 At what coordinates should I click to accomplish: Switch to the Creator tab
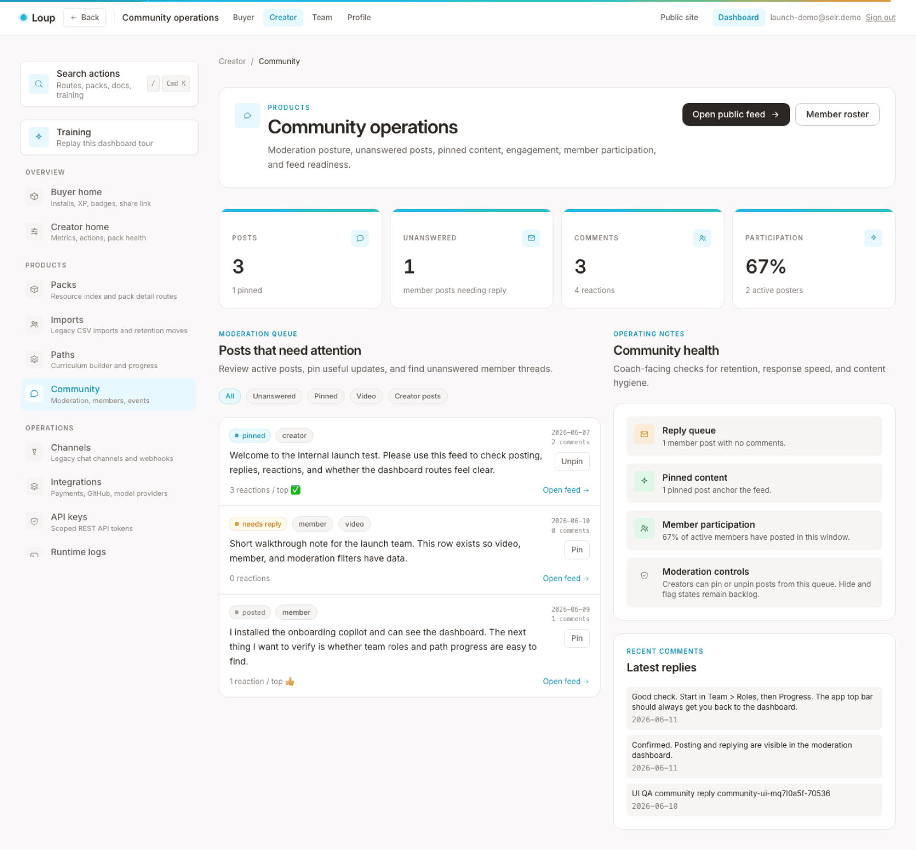(283, 18)
